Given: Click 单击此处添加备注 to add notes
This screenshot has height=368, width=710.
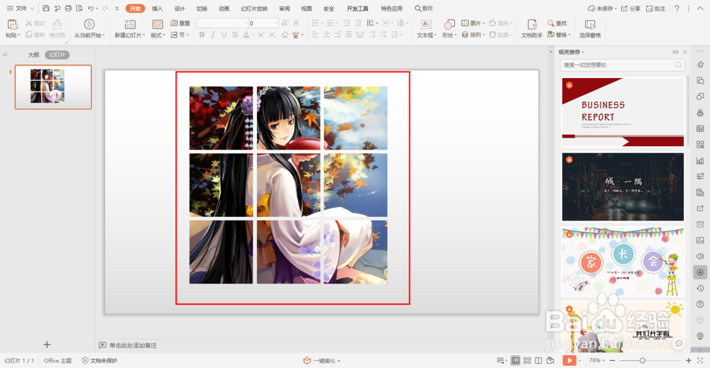Looking at the screenshot, I should (133, 345).
